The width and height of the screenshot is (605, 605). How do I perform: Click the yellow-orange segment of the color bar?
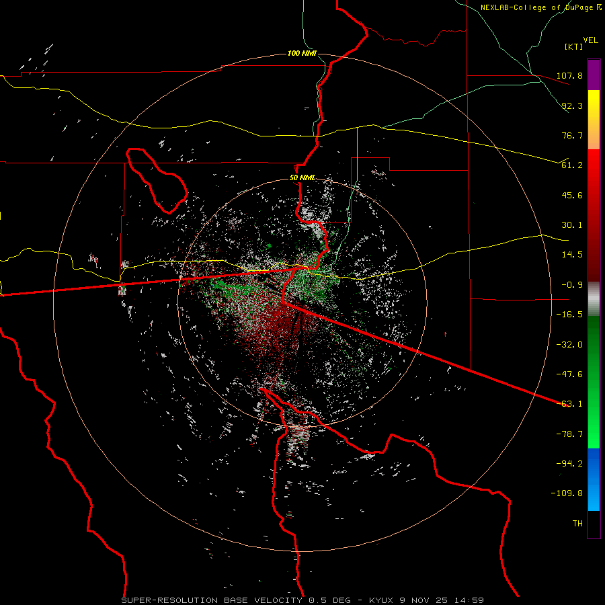pyautogui.click(x=594, y=120)
